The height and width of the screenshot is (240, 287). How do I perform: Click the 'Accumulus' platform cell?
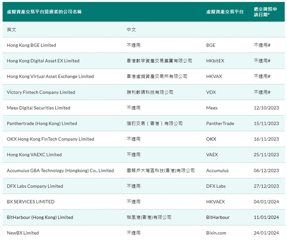[217, 170]
